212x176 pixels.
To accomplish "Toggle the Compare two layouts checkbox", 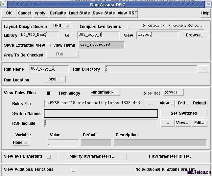I will [129, 27].
